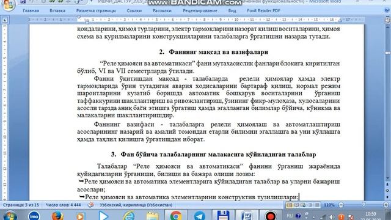Open the Главная ribbon tab
The width and height of the screenshot is (391, 220).
point(31,11)
